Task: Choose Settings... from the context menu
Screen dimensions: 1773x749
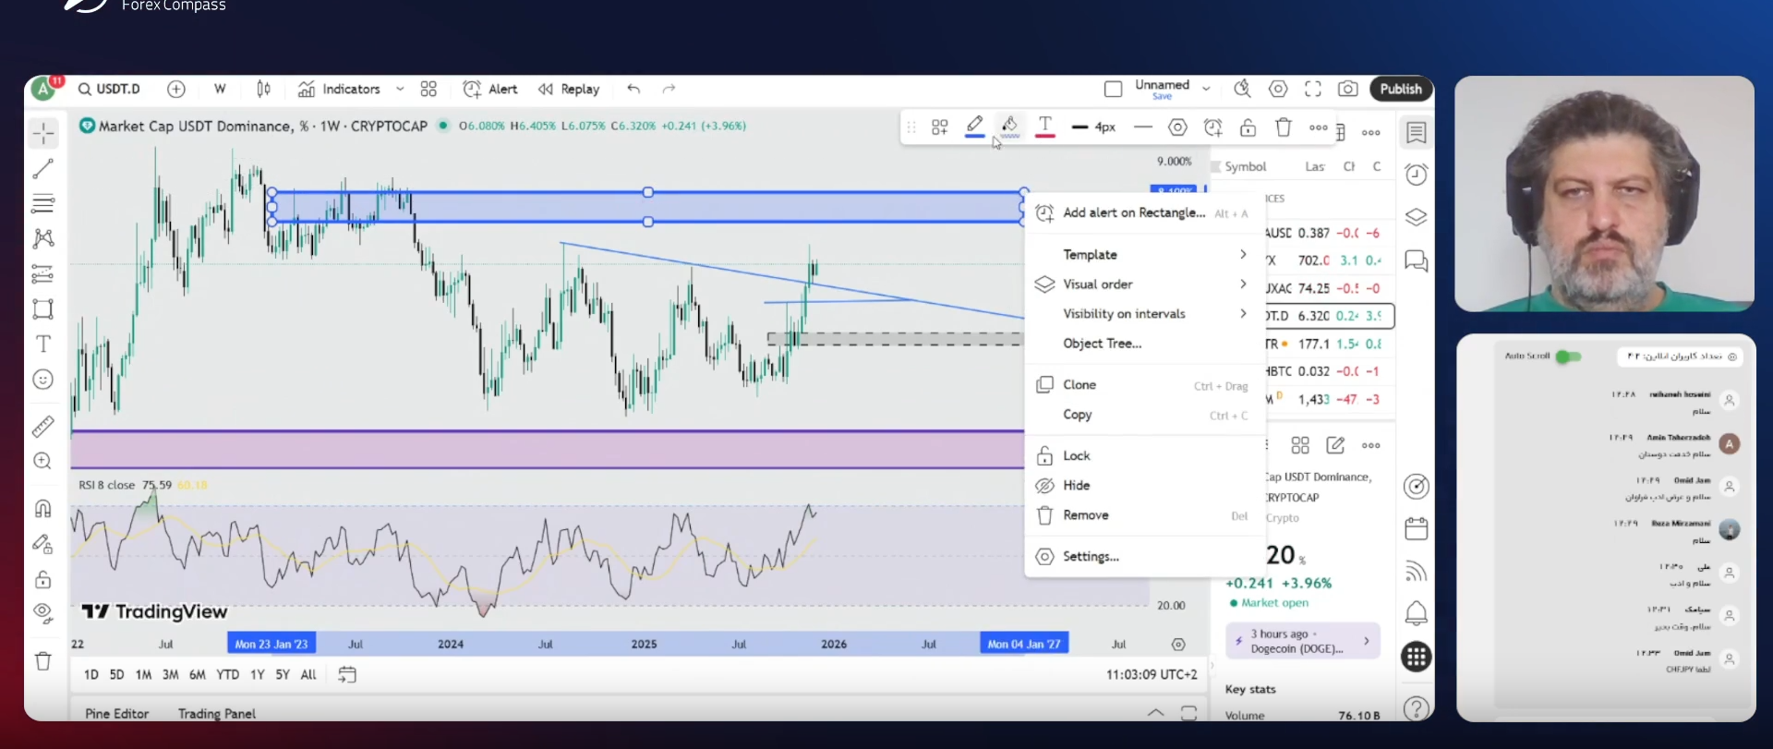Action: (1091, 557)
